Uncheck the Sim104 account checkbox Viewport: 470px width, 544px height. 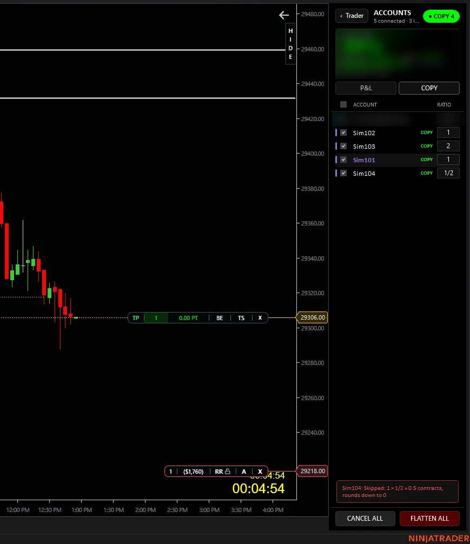tap(343, 173)
